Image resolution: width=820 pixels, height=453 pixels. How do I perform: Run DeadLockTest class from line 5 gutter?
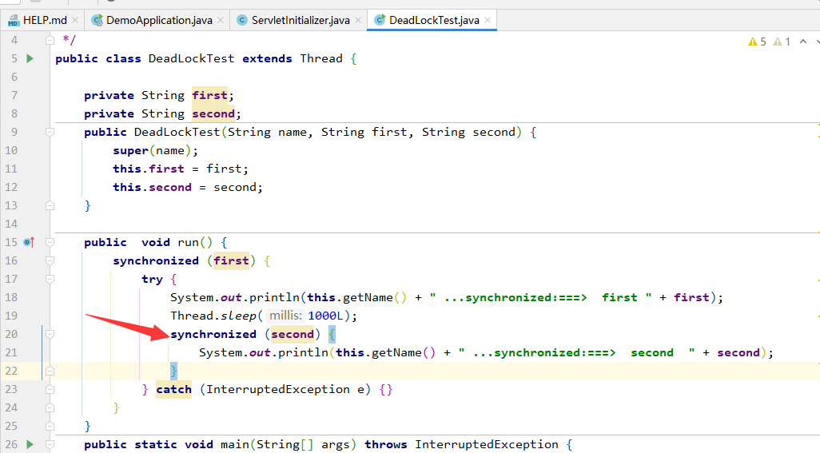click(x=30, y=58)
